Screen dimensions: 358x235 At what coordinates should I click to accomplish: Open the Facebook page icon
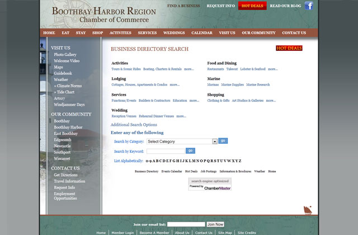point(309,6)
